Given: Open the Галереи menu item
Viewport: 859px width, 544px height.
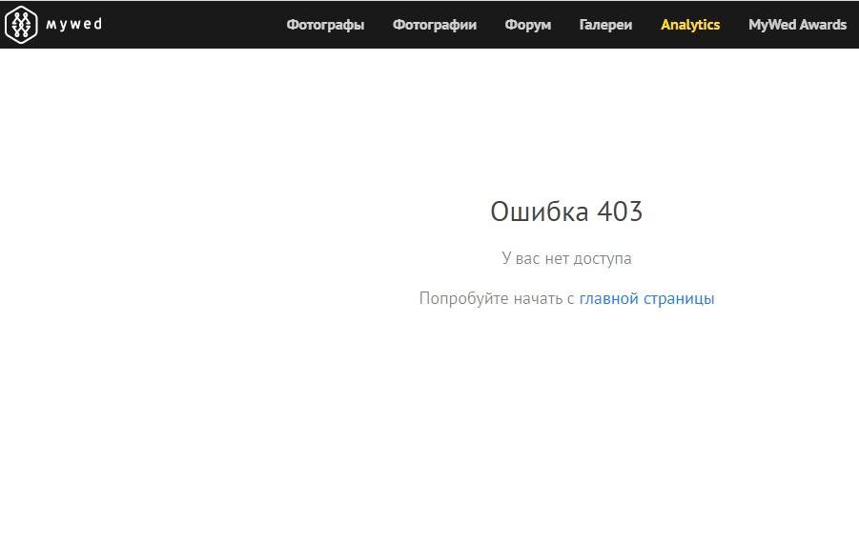Looking at the screenshot, I should coord(605,25).
